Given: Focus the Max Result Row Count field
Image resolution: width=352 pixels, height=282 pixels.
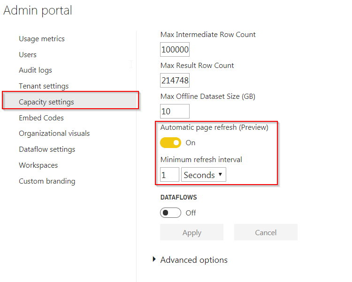Looking at the screenshot, I should pos(175,81).
